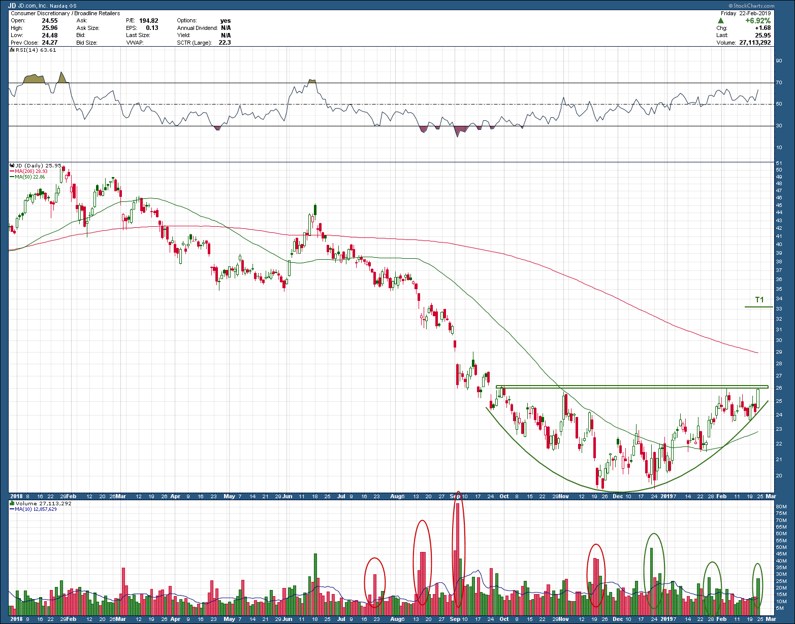The image size is (795, 624).
Task: Click the green up-arrow change indicator
Action: [x=721, y=21]
